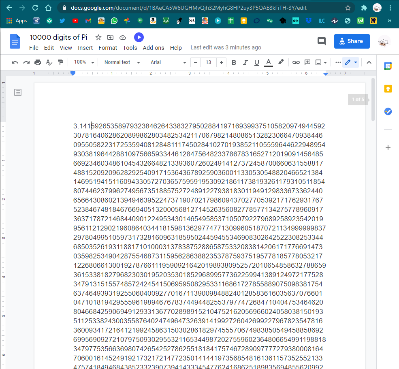Open the File menu
This screenshot has width=399, height=369.
click(x=34, y=48)
